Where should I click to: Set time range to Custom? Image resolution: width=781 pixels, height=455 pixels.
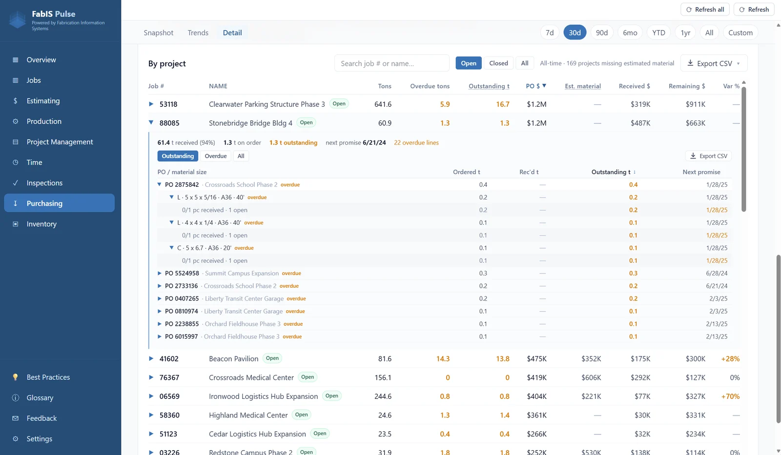point(740,32)
